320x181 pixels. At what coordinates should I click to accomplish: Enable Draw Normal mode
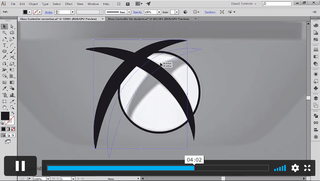(3, 135)
